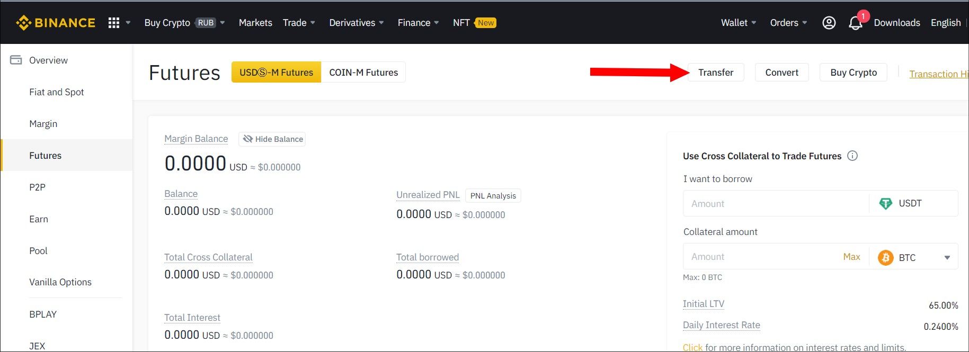Click Unrealized PNL label

pyautogui.click(x=428, y=195)
